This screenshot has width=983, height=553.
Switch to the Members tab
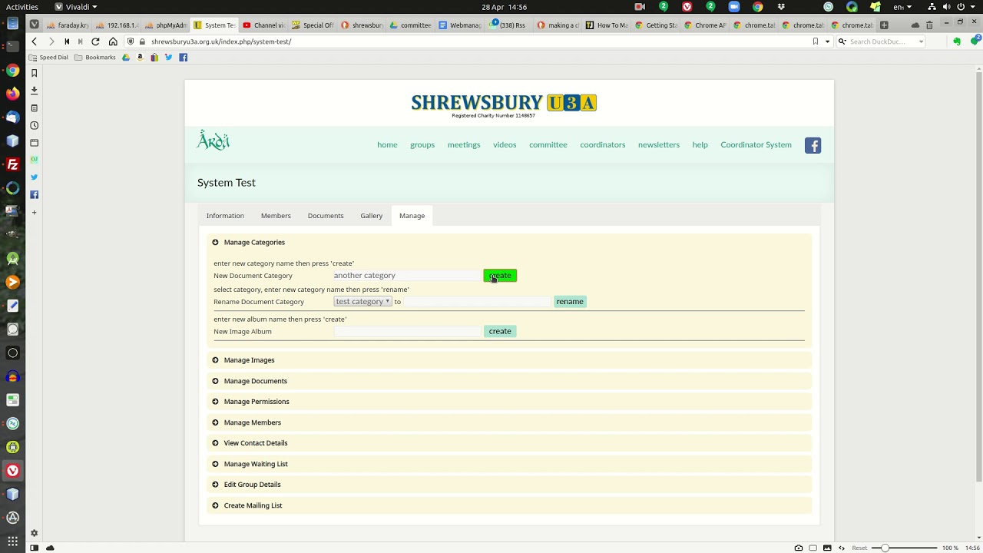[276, 216]
